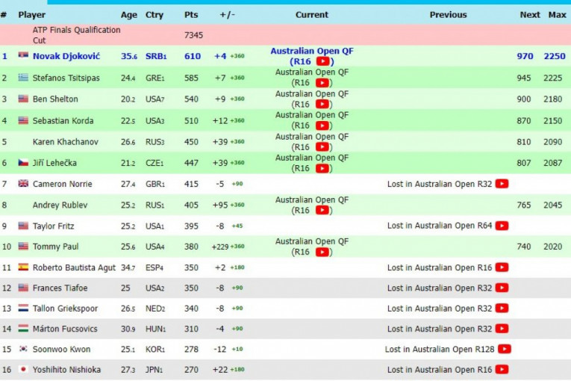
Task: Click the YouTube icon beside Soonwoo Kwon's R128 loss
Action: [505, 349]
